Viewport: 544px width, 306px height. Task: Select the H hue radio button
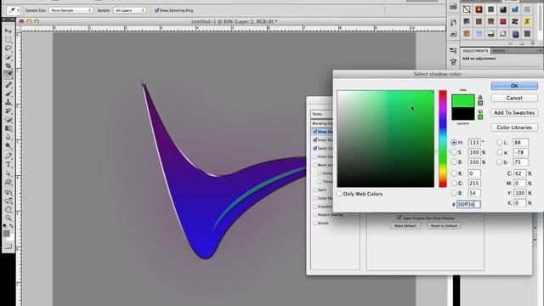454,142
